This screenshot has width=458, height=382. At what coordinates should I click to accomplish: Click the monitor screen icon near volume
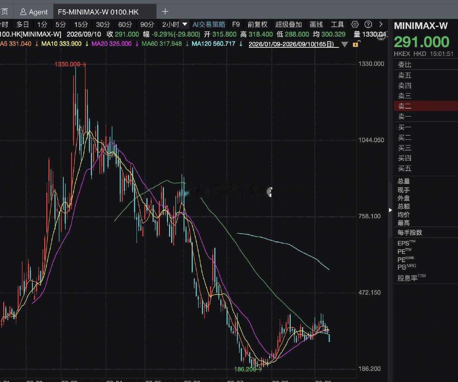(381, 36)
